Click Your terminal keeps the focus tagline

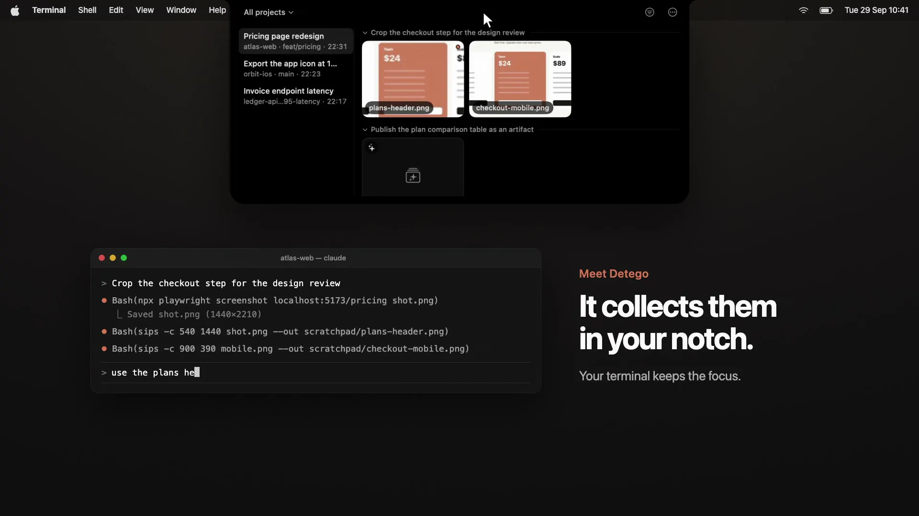tap(660, 376)
